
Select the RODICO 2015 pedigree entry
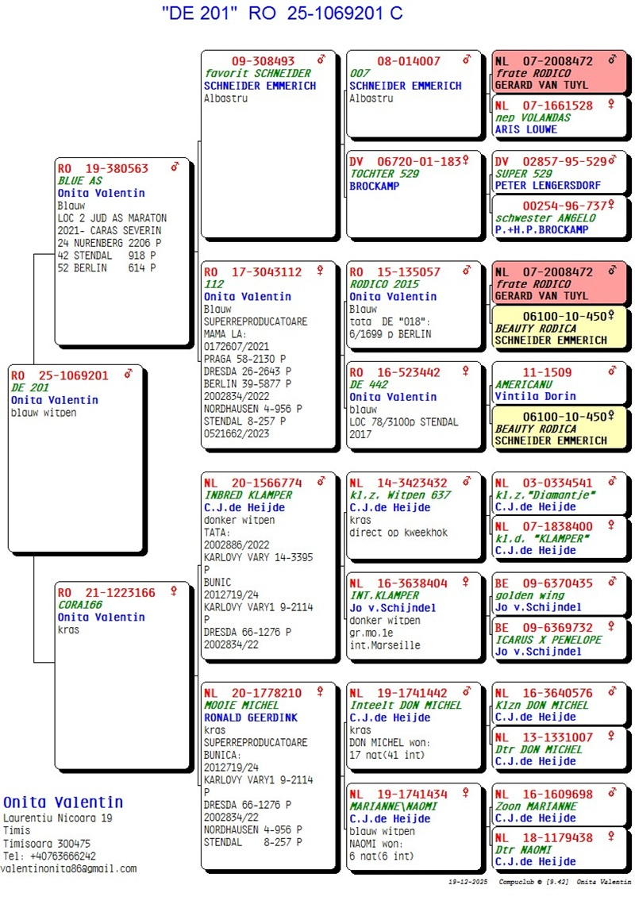413,303
